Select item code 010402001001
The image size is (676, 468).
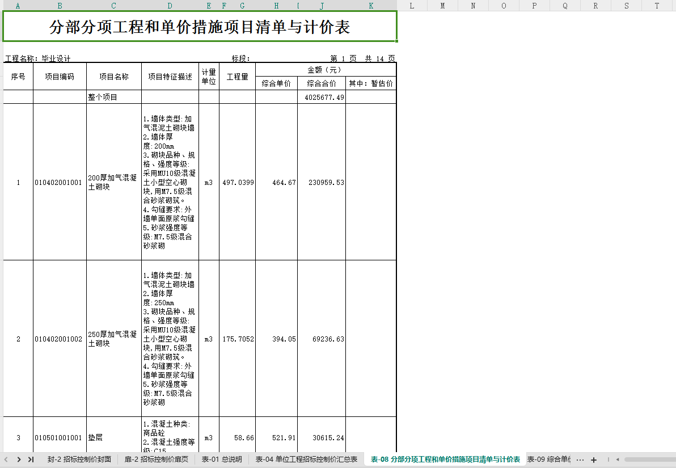coord(58,183)
